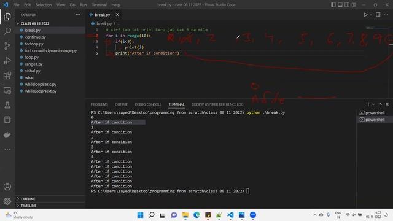Open the Go menu
The width and height of the screenshot is (393, 221).
pyautogui.click(x=72, y=5)
